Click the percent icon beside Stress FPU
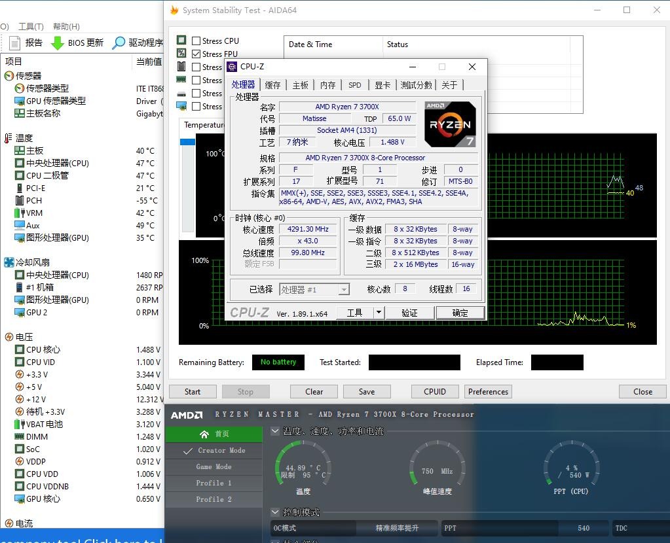 pos(181,53)
